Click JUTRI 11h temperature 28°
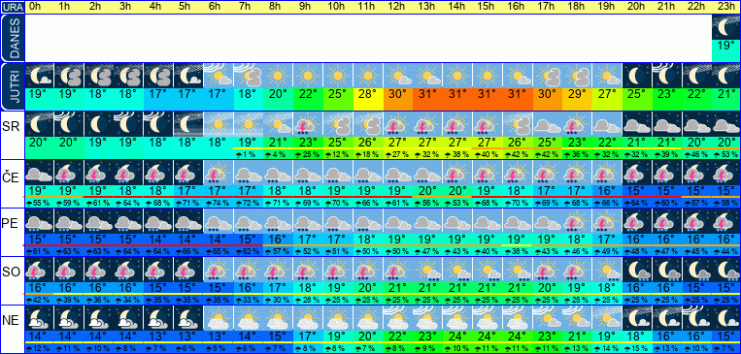Screen dimensions: 741x354 [x=368, y=93]
